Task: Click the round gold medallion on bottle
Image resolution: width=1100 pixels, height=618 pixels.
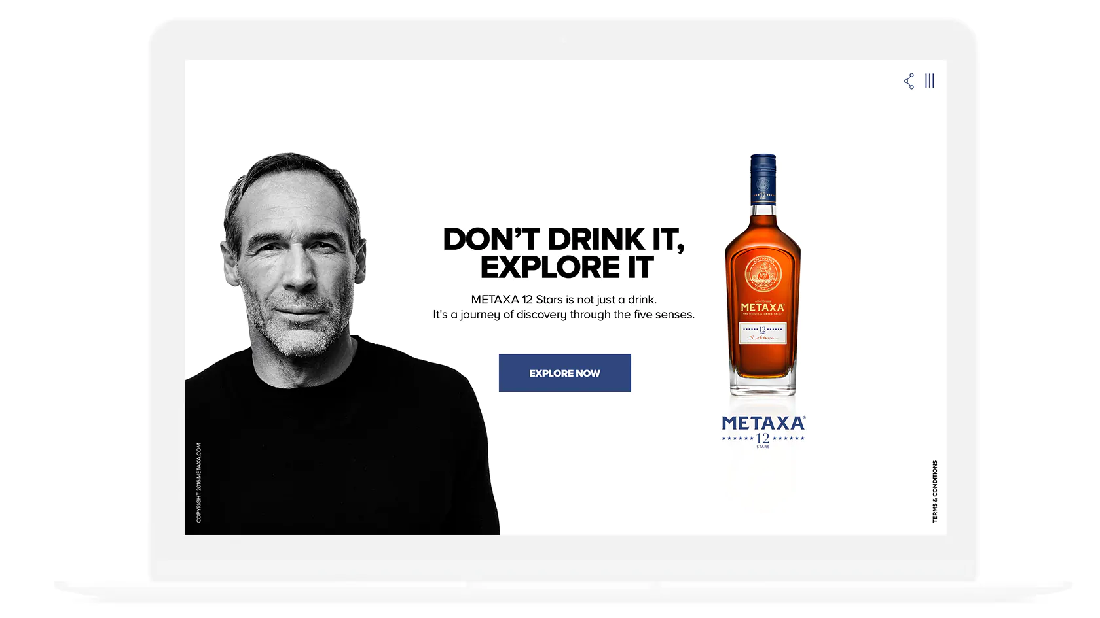Action: pos(763,274)
